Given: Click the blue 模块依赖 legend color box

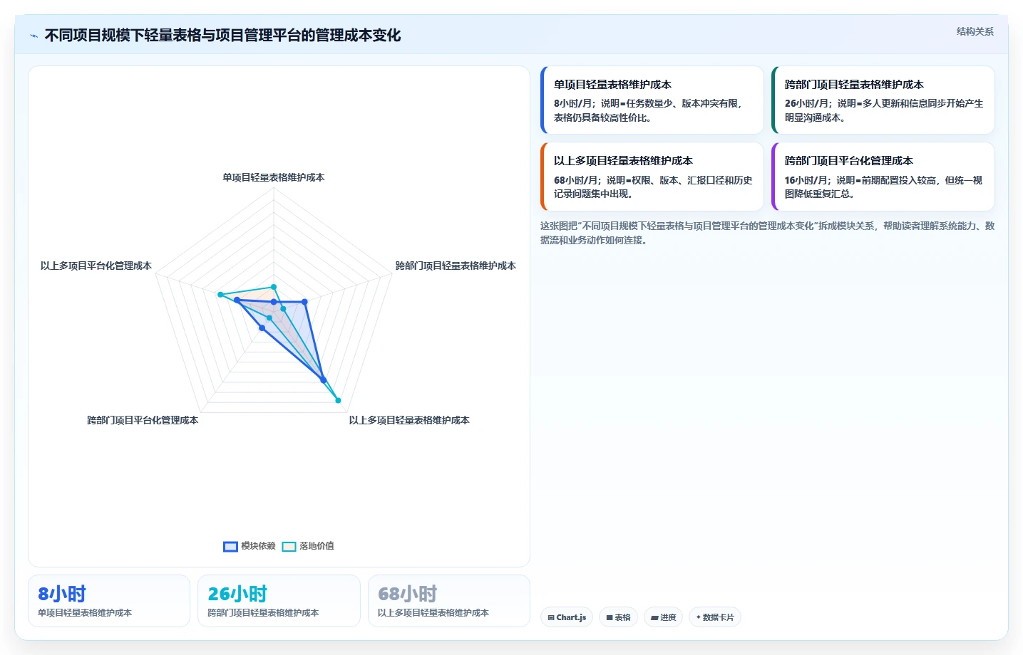Looking at the screenshot, I should pos(230,547).
